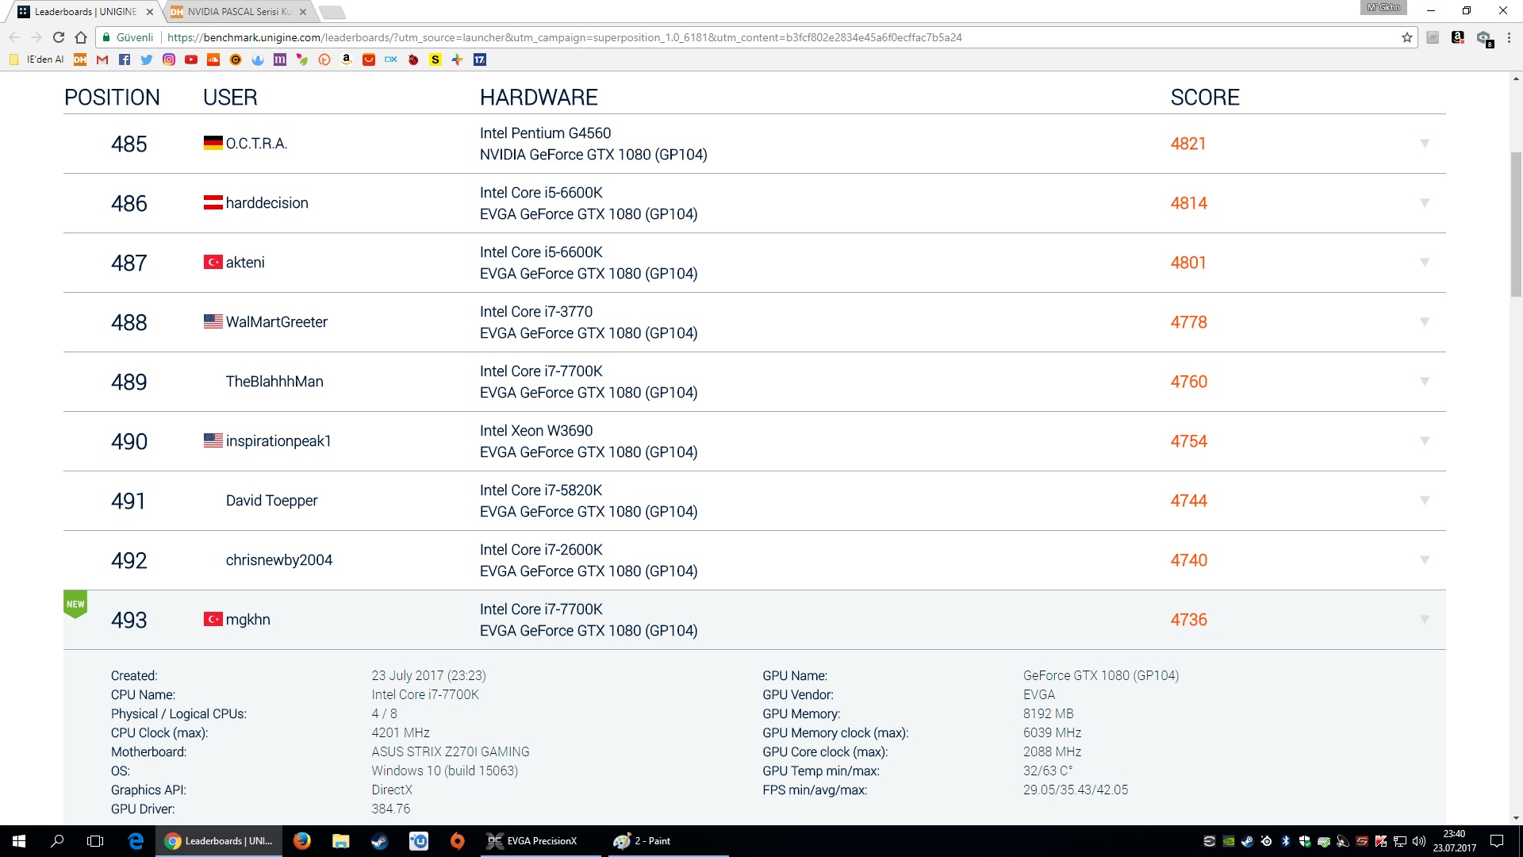Launch Firefox from the taskbar
Viewport: 1523px width, 857px height.
(x=302, y=841)
